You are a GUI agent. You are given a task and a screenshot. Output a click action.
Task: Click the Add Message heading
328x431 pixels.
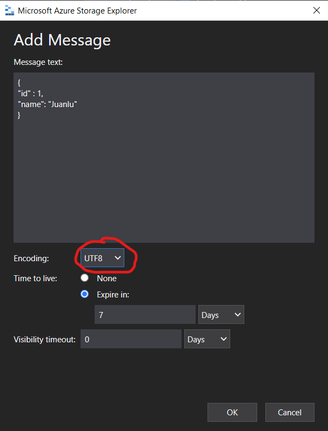click(62, 40)
